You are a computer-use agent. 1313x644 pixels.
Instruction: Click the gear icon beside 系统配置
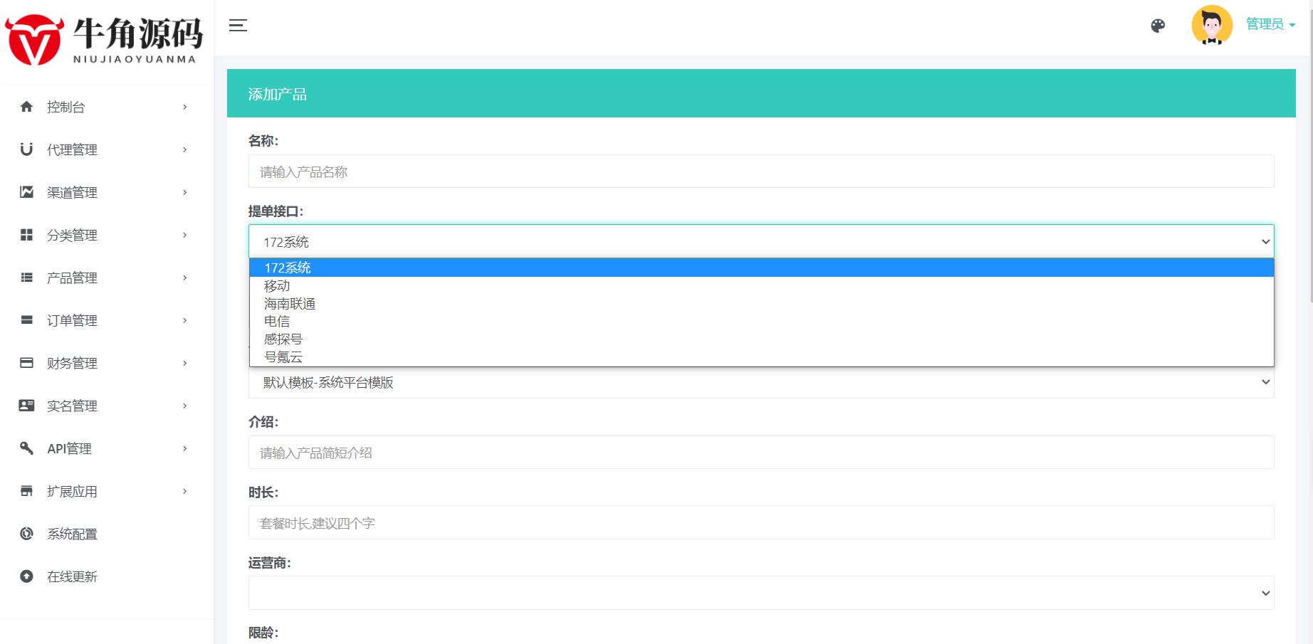point(26,534)
